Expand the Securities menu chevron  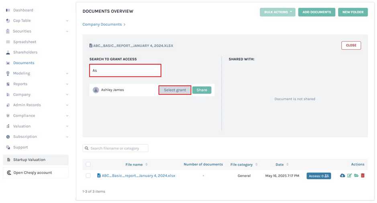[67, 31]
